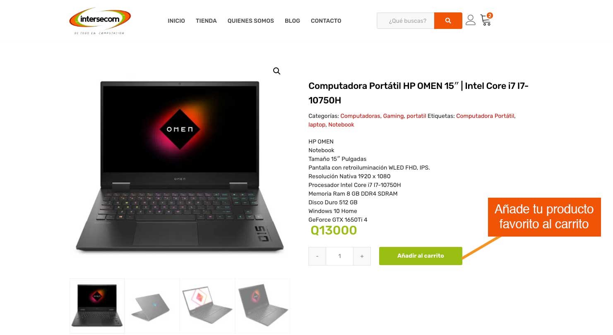Screen dimensions: 613x335
Task: Visit the BLOG menu item
Action: [292, 21]
